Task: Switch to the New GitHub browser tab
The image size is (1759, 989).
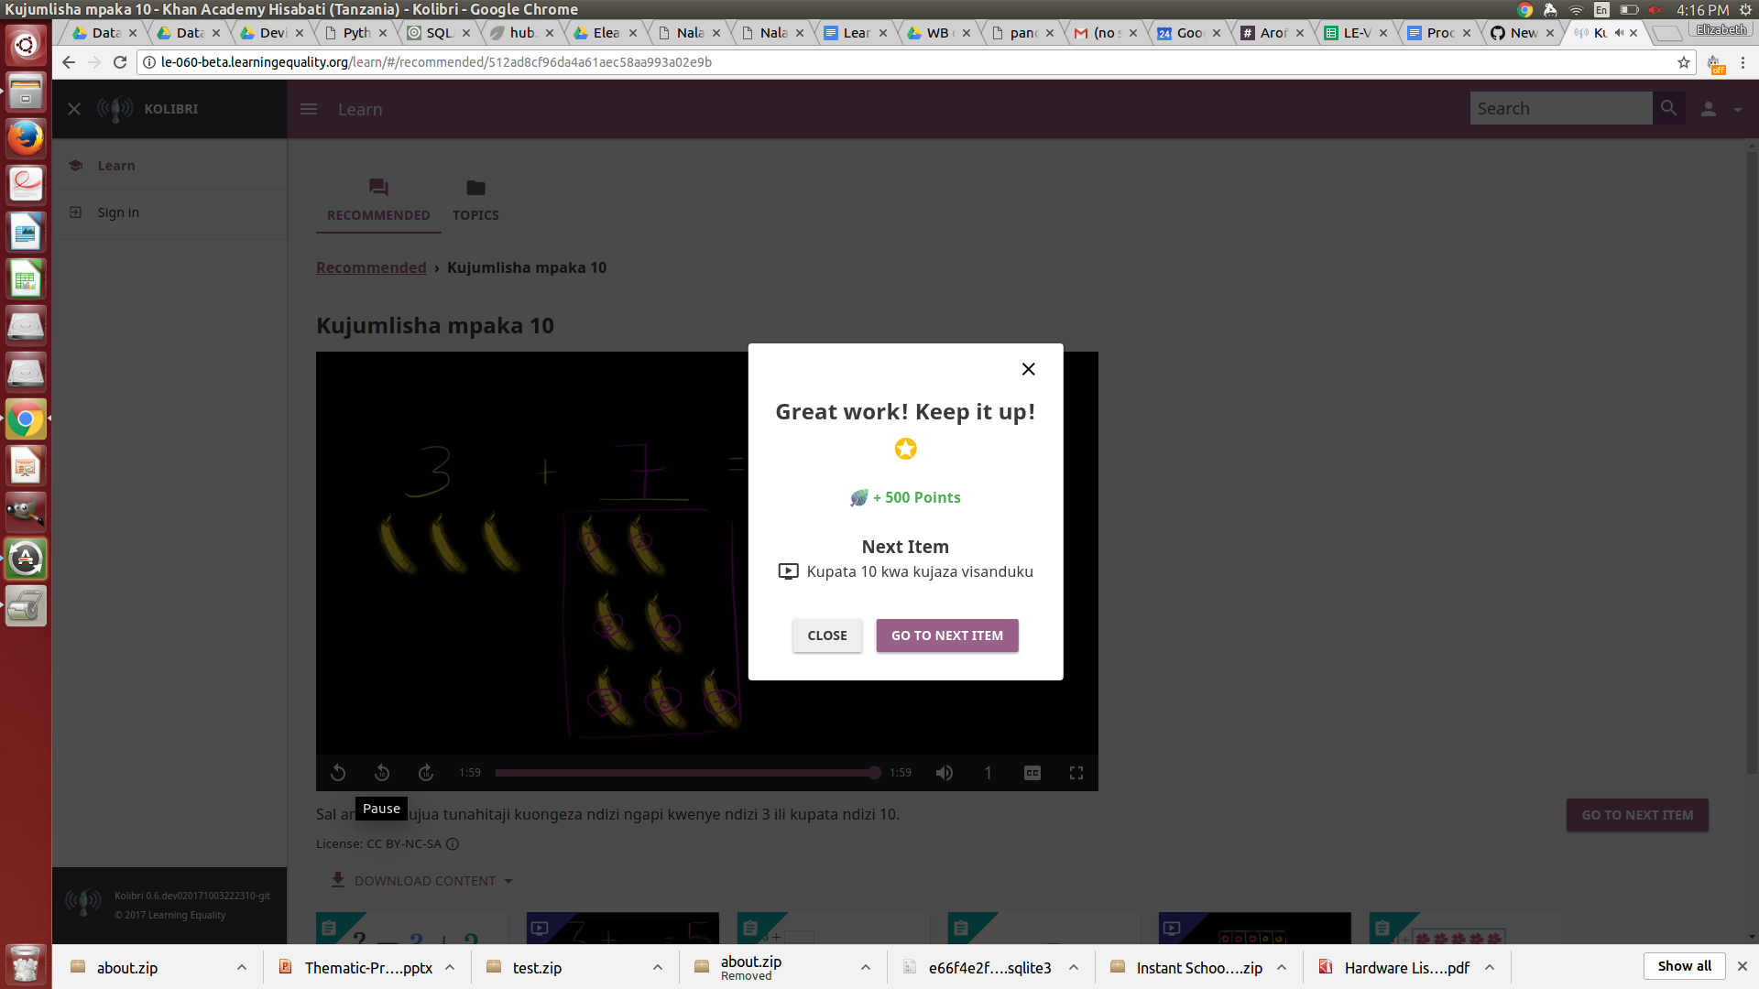Action: tap(1524, 33)
